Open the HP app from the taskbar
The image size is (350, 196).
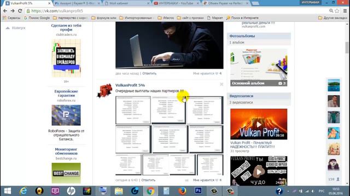point(71,191)
